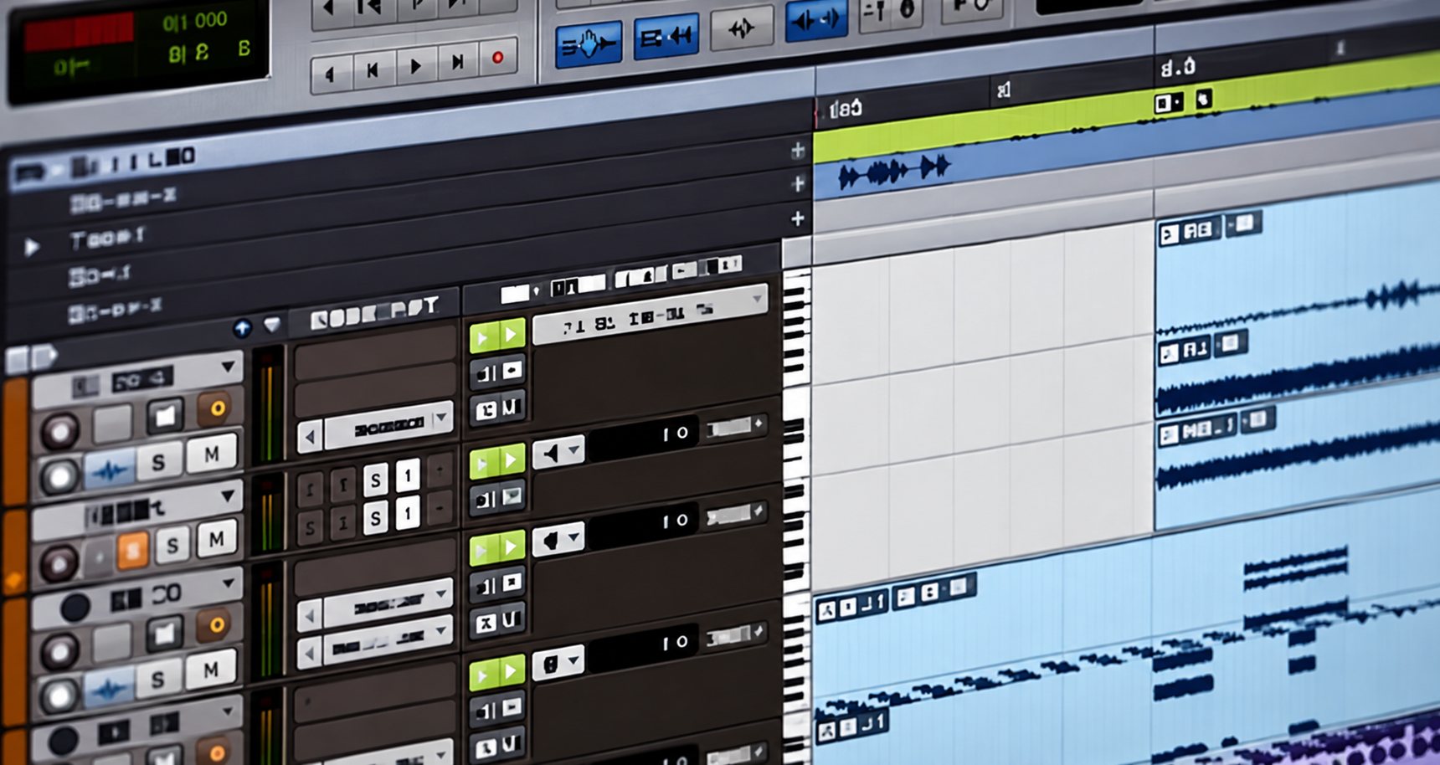
Task: Click the column header above the insert slots
Action: (374, 311)
